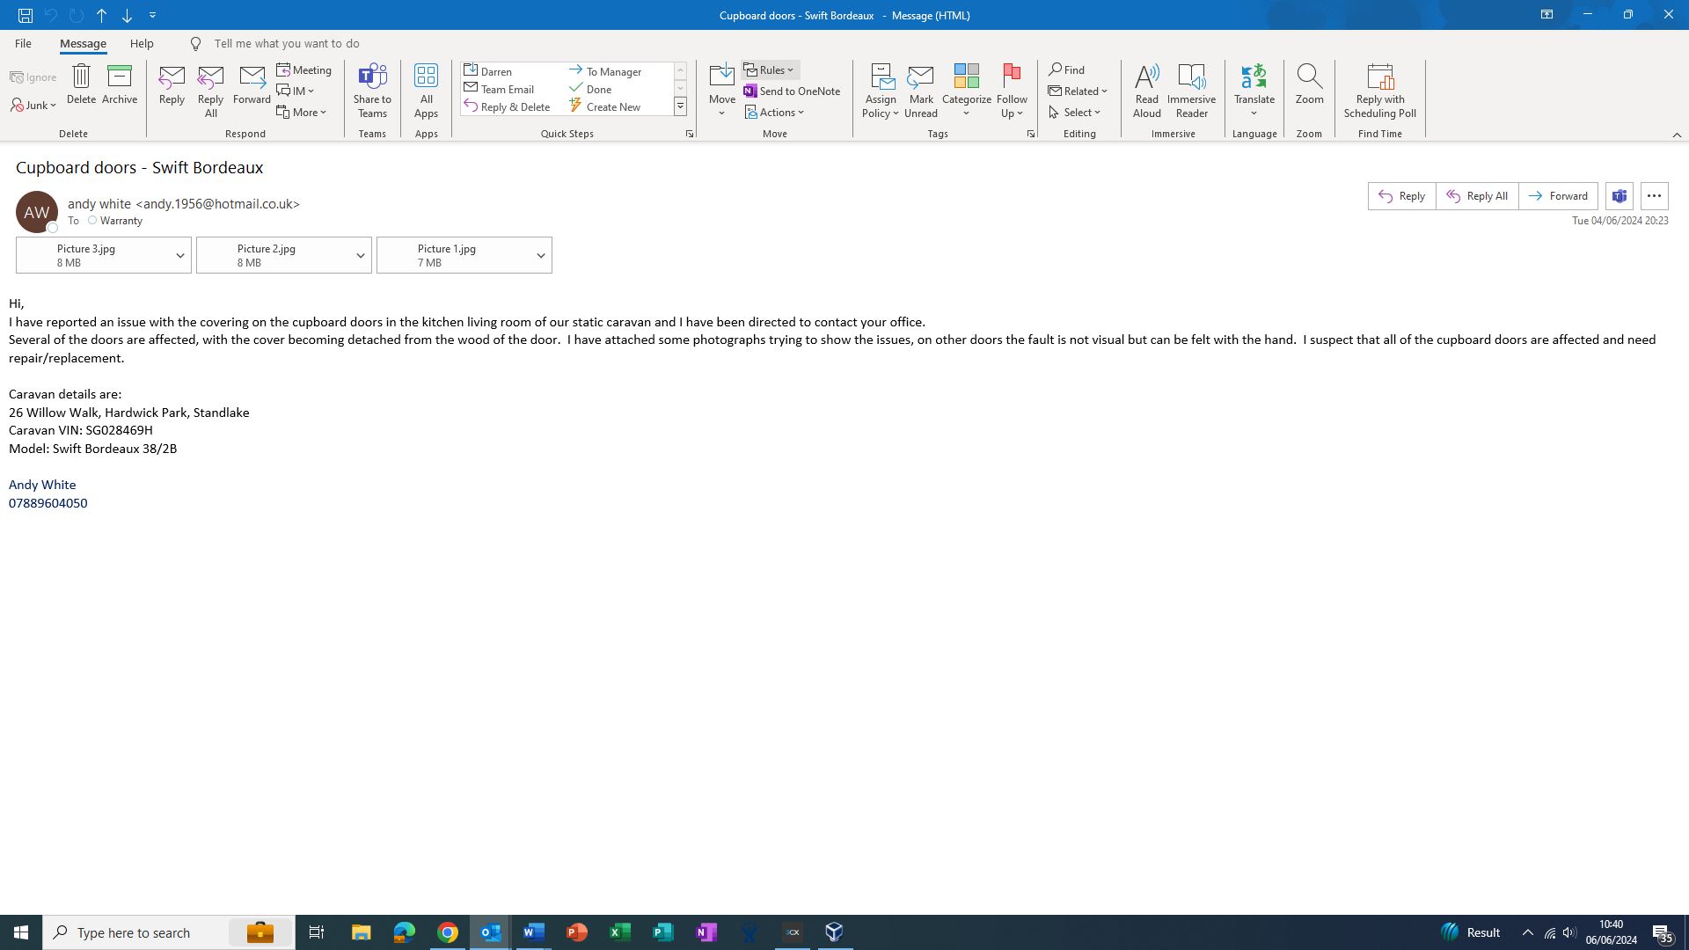Click the Delete trash icon
1689x950 pixels.
click(x=81, y=78)
